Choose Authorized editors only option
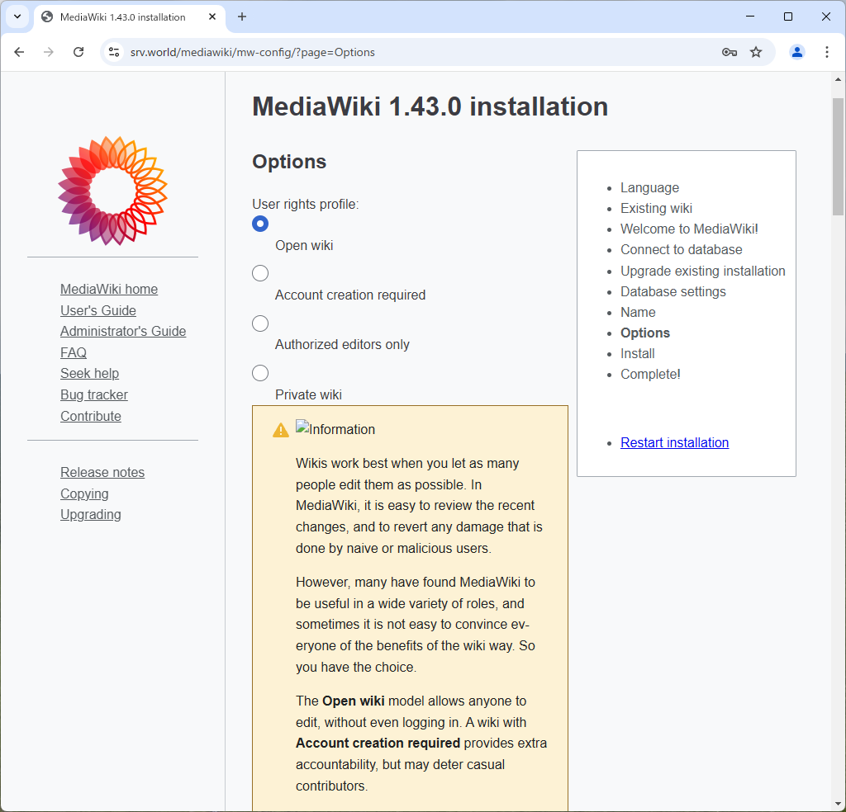This screenshot has width=846, height=812. tap(260, 323)
